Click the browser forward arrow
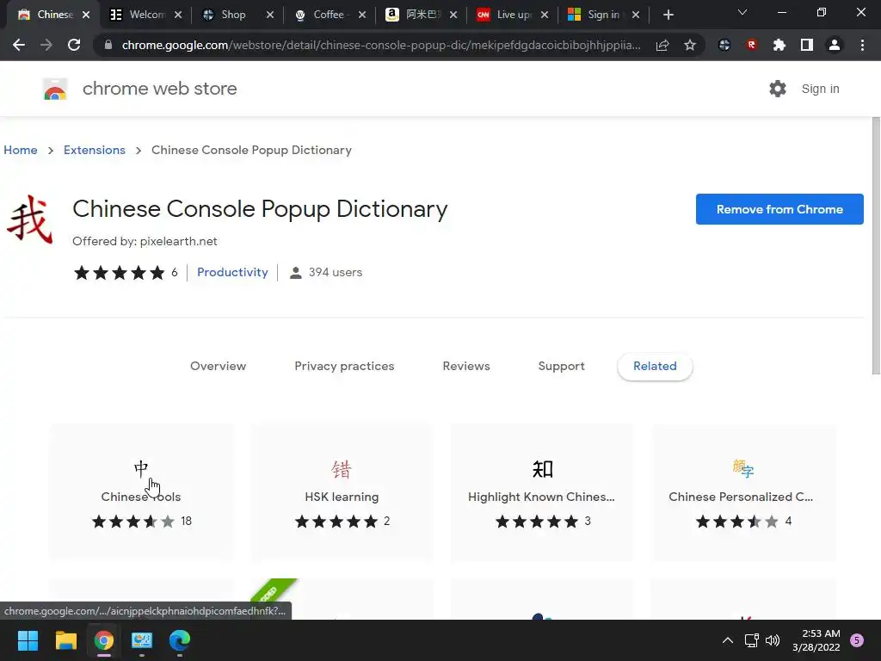This screenshot has width=881, height=661. pyautogui.click(x=46, y=45)
